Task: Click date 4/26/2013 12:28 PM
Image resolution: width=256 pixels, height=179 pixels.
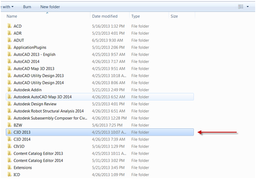Action: [x=109, y=118]
